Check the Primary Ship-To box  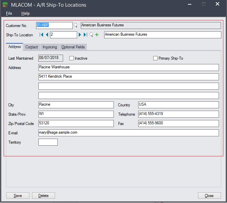pyautogui.click(x=155, y=58)
